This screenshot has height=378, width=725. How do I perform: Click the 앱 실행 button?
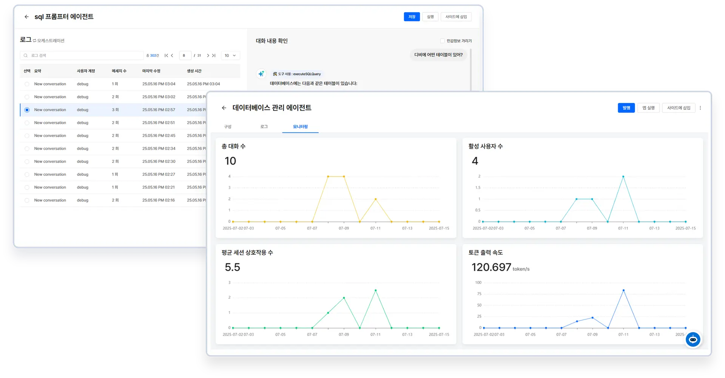(648, 108)
